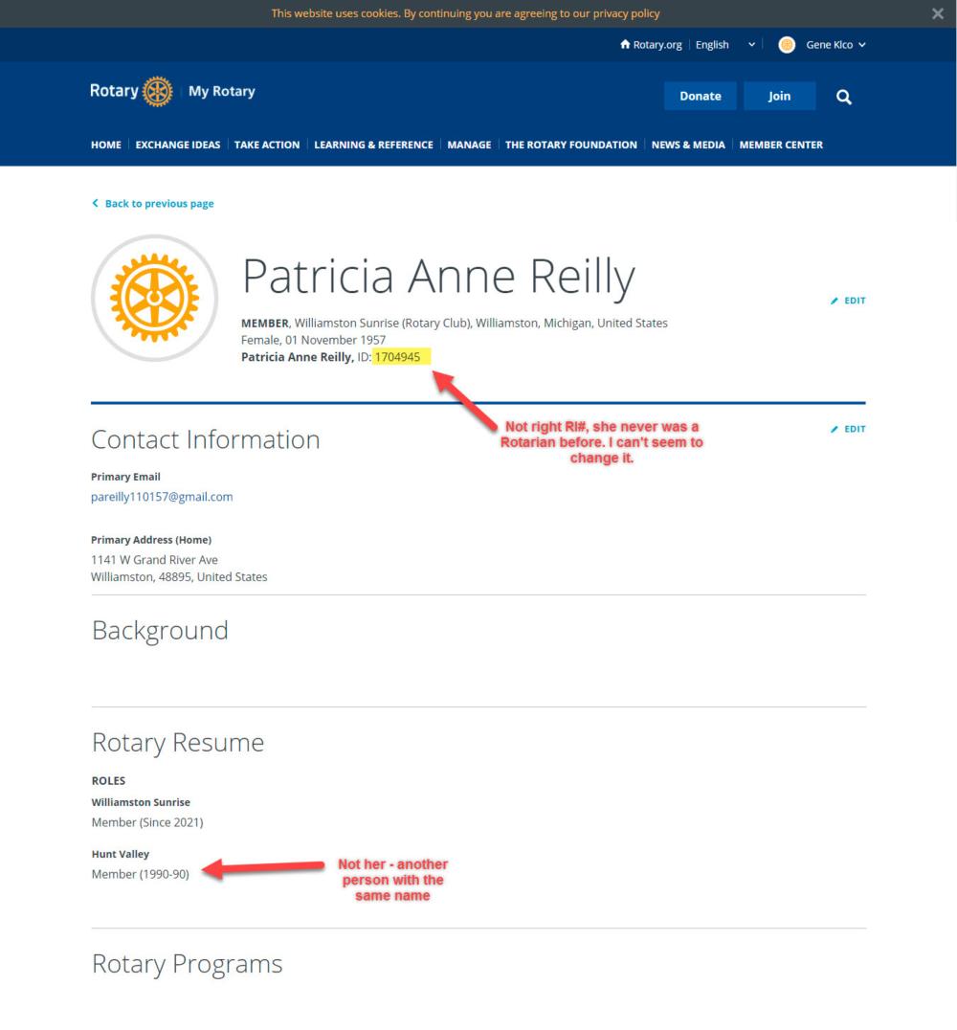957x1030 pixels.
Task: Click the Primary Email label
Action: [125, 477]
